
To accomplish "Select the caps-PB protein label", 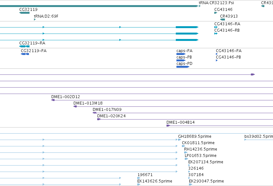I will tap(184, 57).
